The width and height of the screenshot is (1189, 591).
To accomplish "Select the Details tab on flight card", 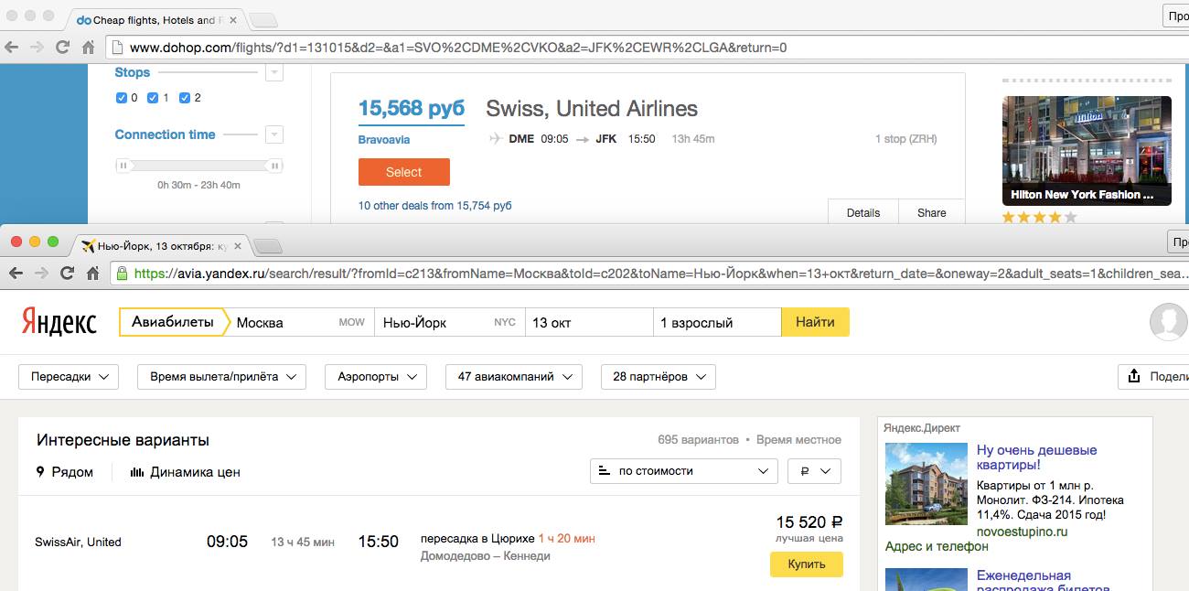I will coord(862,212).
